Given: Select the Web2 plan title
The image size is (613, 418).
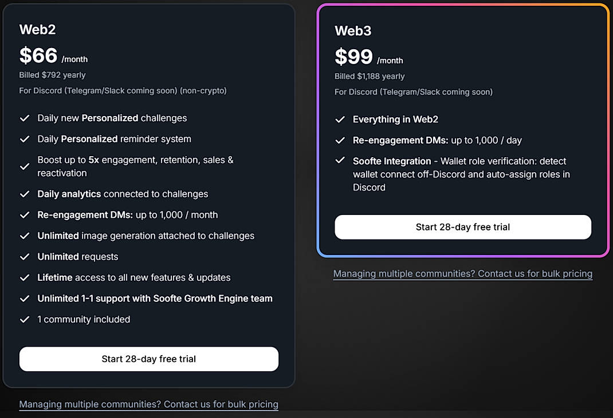Looking at the screenshot, I should point(38,29).
